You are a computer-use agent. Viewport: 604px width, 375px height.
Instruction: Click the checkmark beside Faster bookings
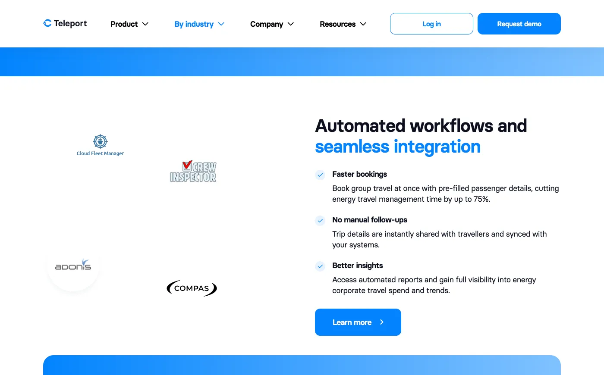(320, 175)
